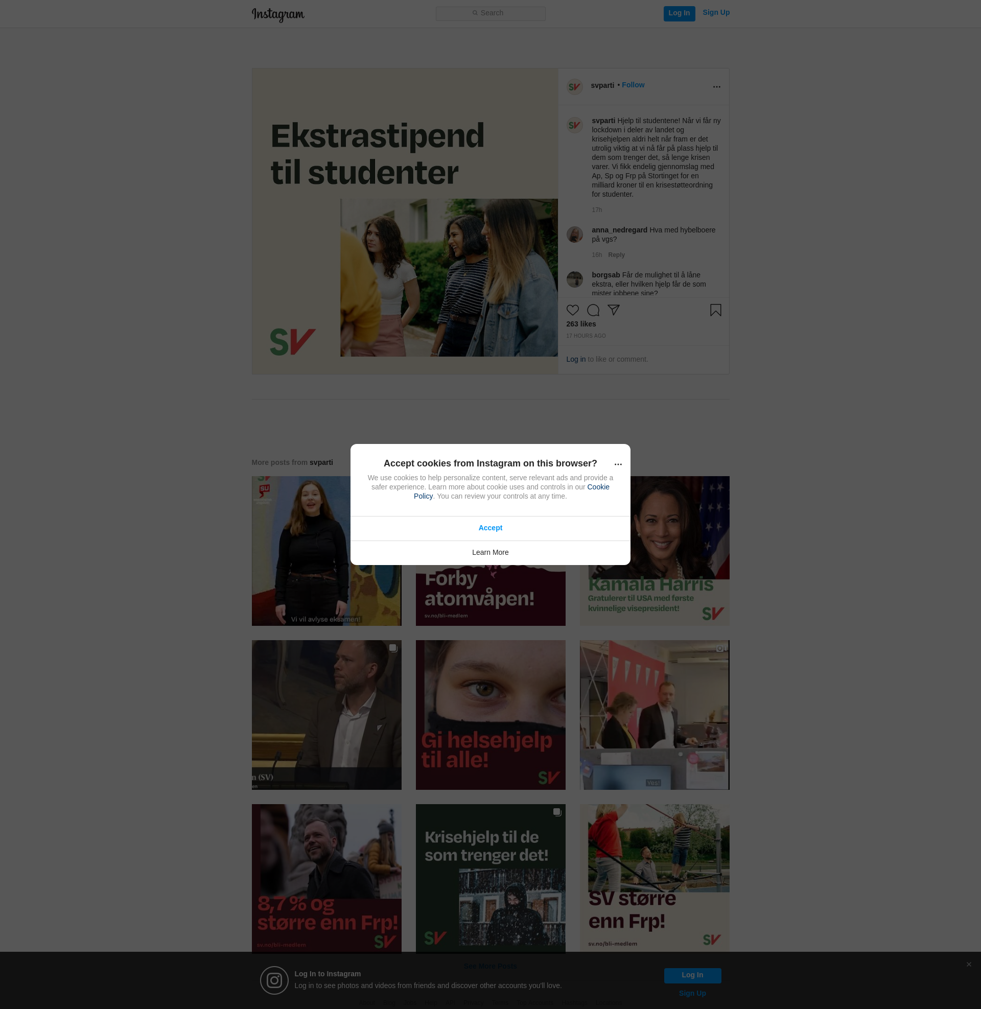Like the post with heart icon
981x1009 pixels.
(572, 310)
